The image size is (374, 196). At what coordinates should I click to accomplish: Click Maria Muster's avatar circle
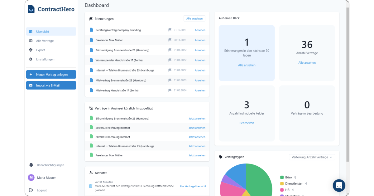tap(31, 177)
